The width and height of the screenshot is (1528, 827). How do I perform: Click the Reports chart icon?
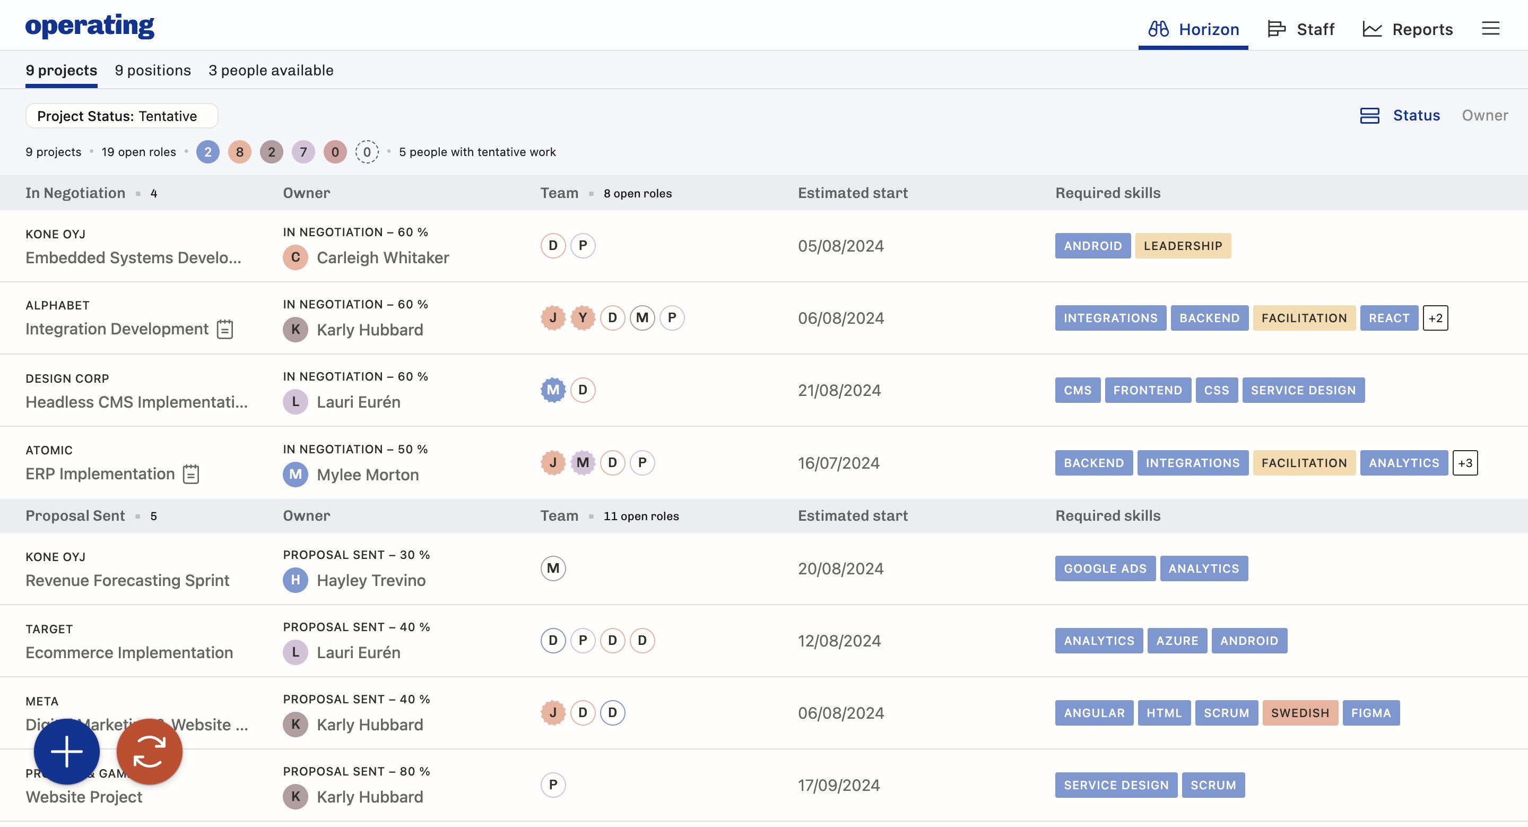click(x=1372, y=29)
